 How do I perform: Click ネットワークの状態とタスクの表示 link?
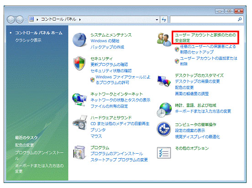tap(121, 100)
